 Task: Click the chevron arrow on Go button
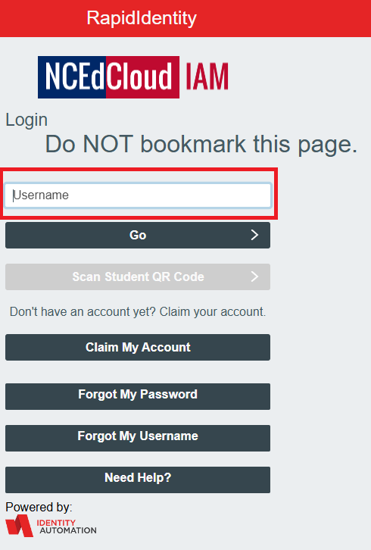click(255, 235)
